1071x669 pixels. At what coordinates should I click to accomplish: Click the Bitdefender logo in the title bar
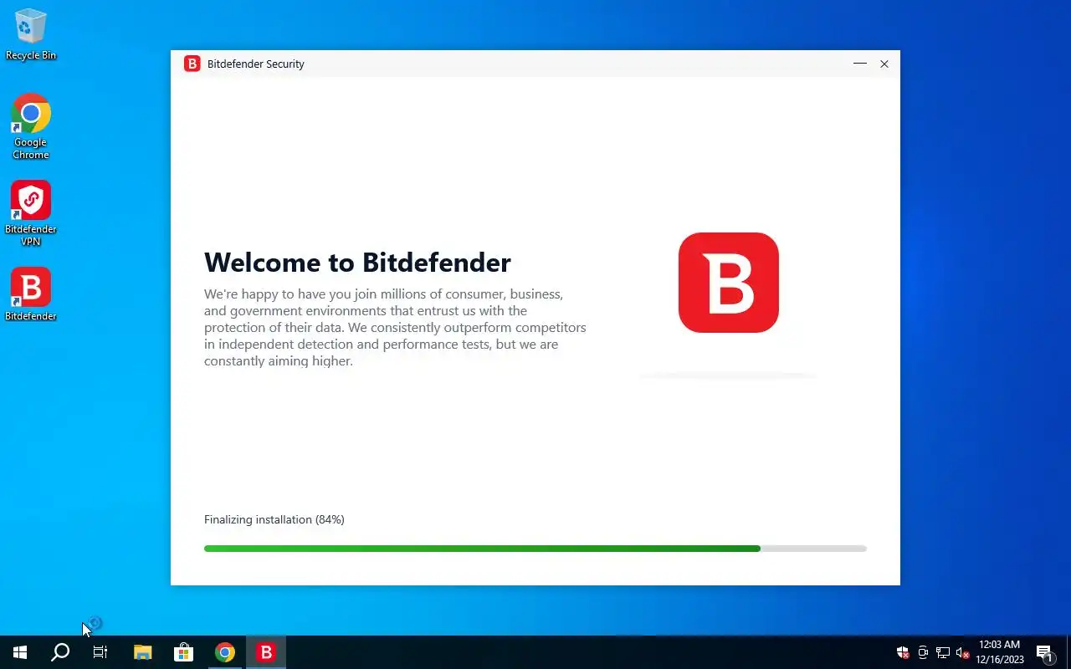point(192,64)
